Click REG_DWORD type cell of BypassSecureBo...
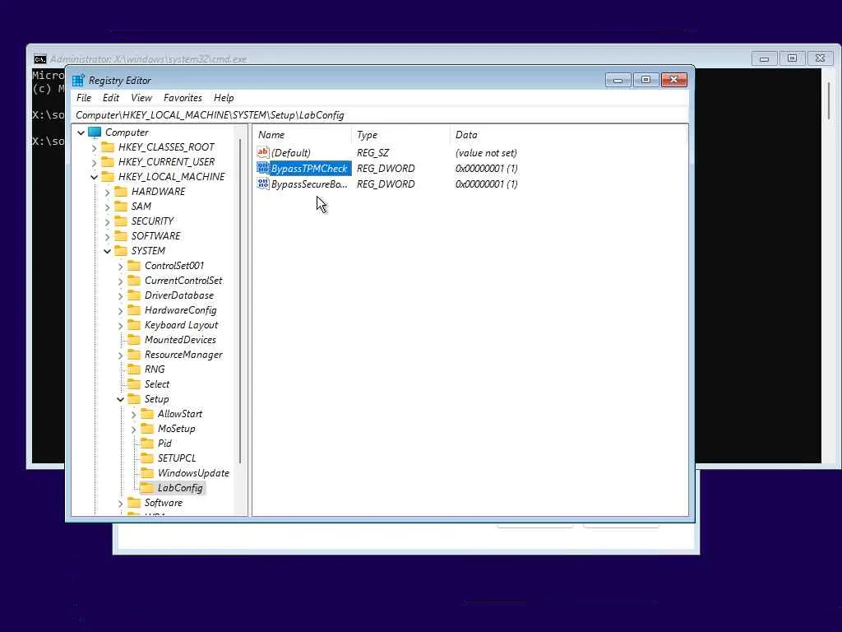 pyautogui.click(x=386, y=184)
